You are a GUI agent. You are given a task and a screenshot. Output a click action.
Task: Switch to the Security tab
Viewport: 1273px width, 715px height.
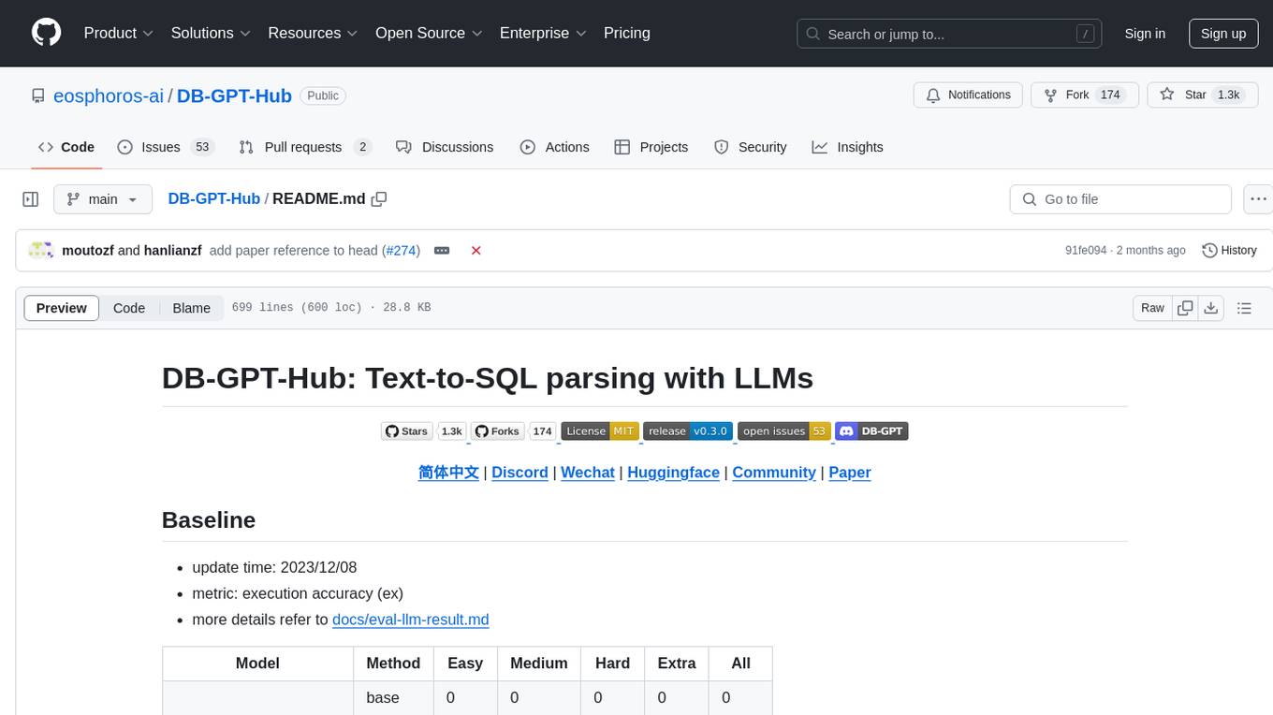751,147
